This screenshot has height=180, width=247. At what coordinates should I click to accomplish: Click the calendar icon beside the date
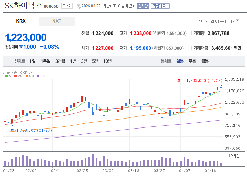(x=78, y=6)
